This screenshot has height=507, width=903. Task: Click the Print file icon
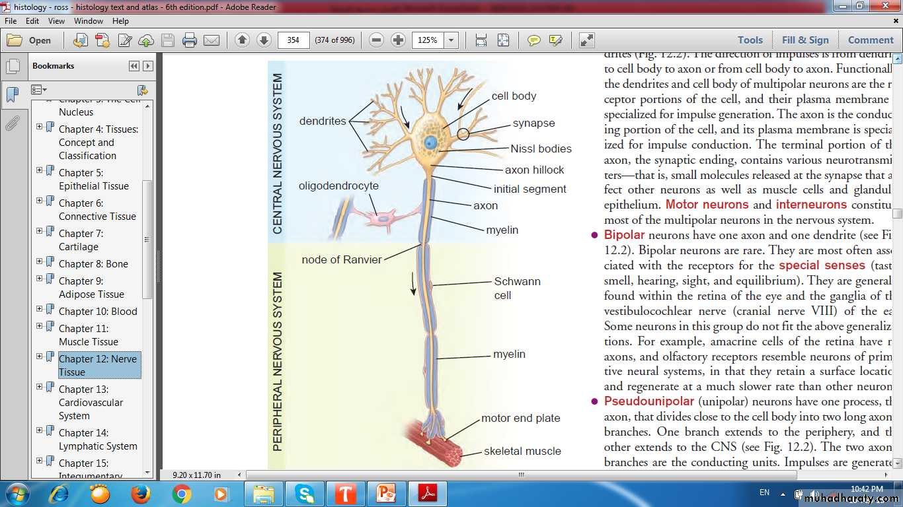coord(190,40)
